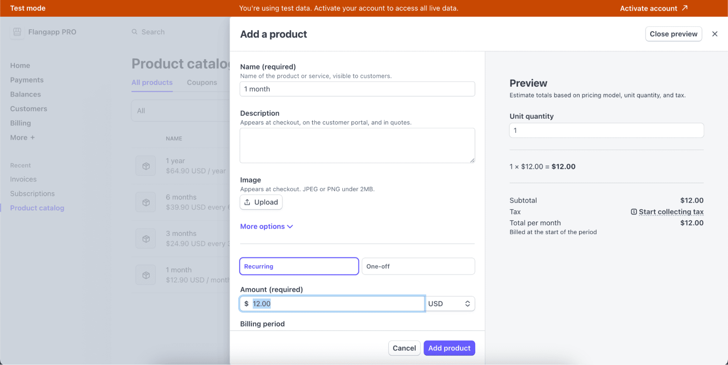Click the Start collecting tax link
The width and height of the screenshot is (728, 365).
click(670, 212)
